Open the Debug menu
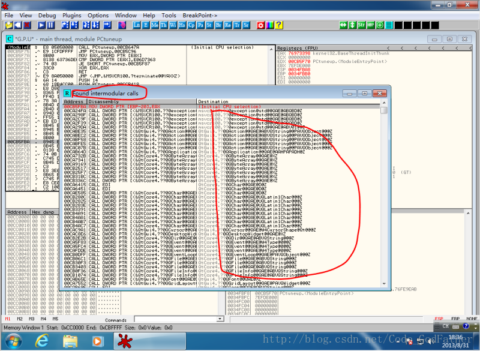The width and height of the screenshot is (480, 351). tap(47, 16)
